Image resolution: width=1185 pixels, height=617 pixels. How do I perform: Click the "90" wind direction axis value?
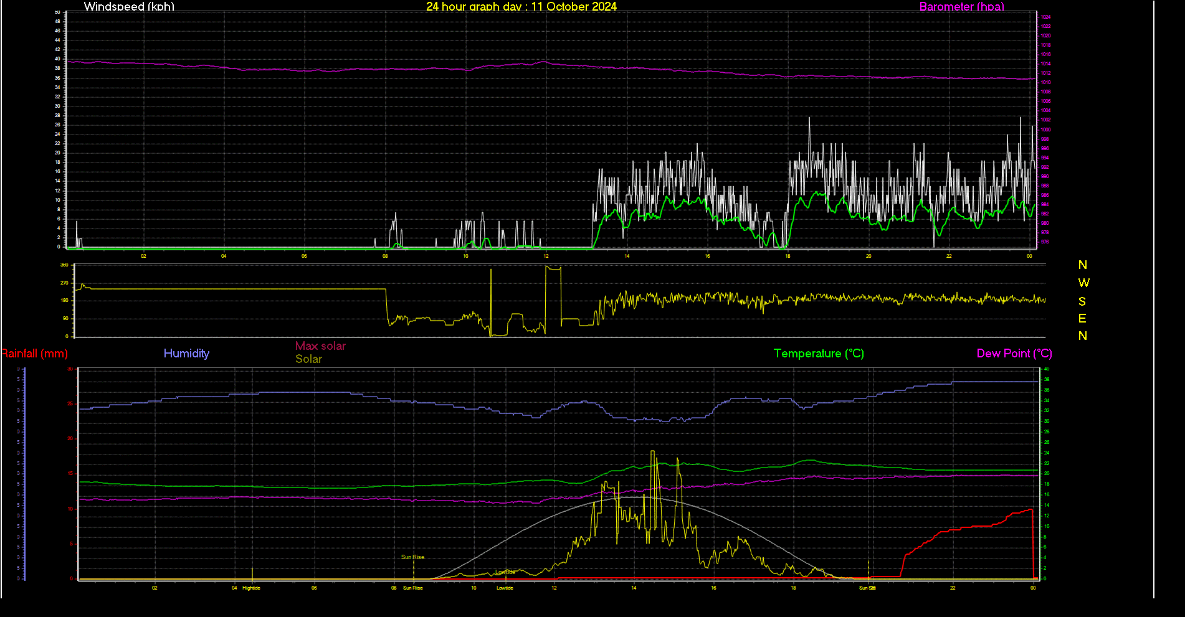click(65, 318)
